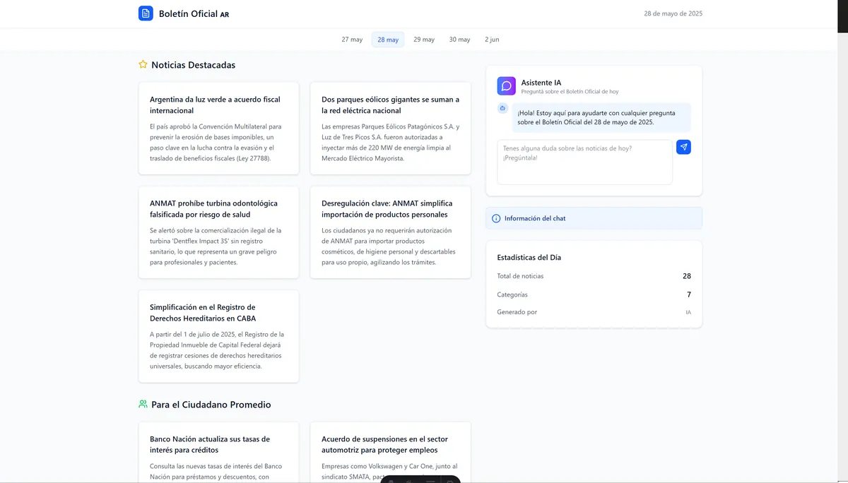The height and width of the screenshot is (483, 848).
Task: Switch to the 30 may date tab
Action: pos(459,40)
